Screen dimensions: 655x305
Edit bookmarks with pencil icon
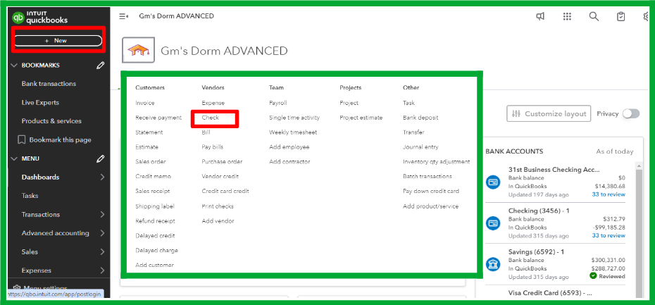(100, 66)
